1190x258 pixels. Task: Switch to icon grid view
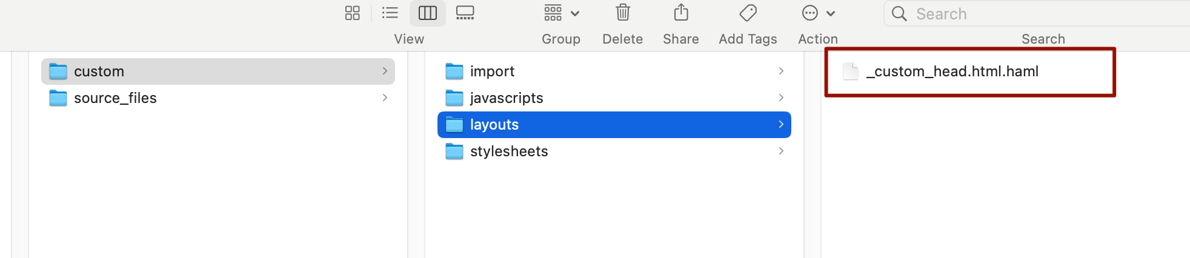[353, 13]
